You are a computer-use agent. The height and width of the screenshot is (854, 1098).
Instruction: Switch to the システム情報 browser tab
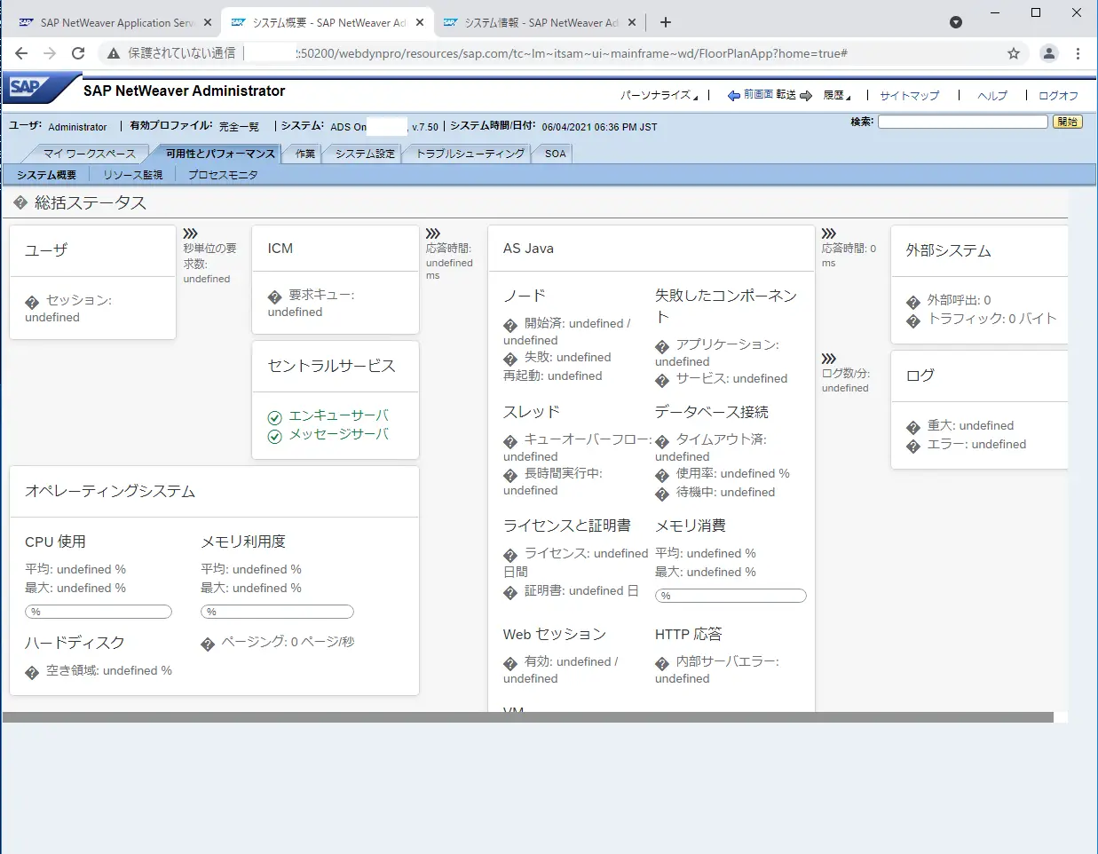tap(541, 22)
